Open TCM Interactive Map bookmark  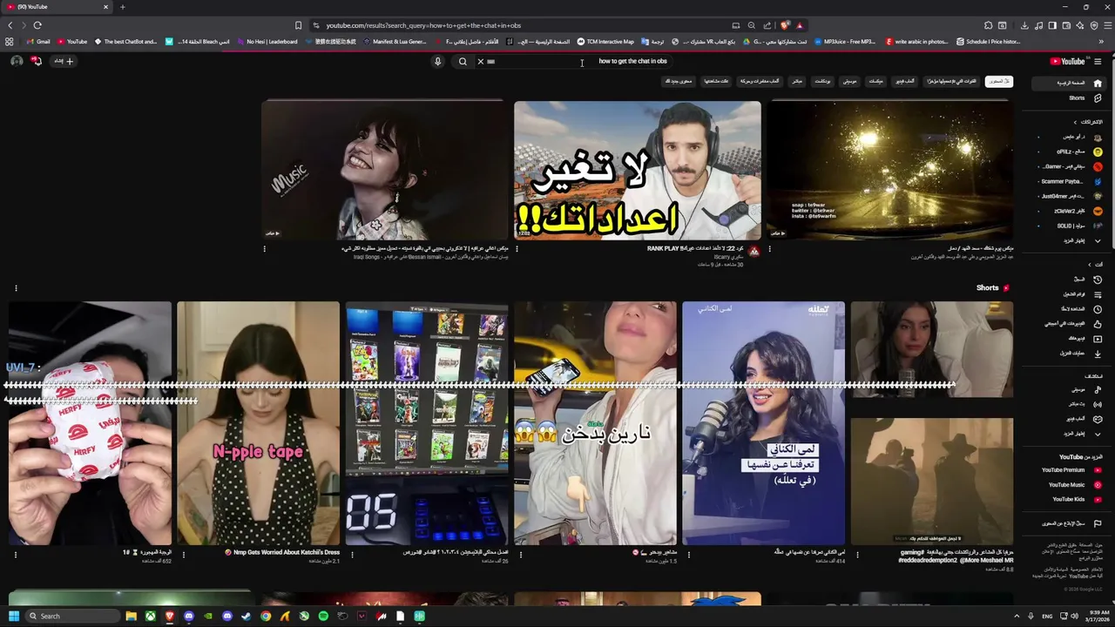tap(605, 42)
